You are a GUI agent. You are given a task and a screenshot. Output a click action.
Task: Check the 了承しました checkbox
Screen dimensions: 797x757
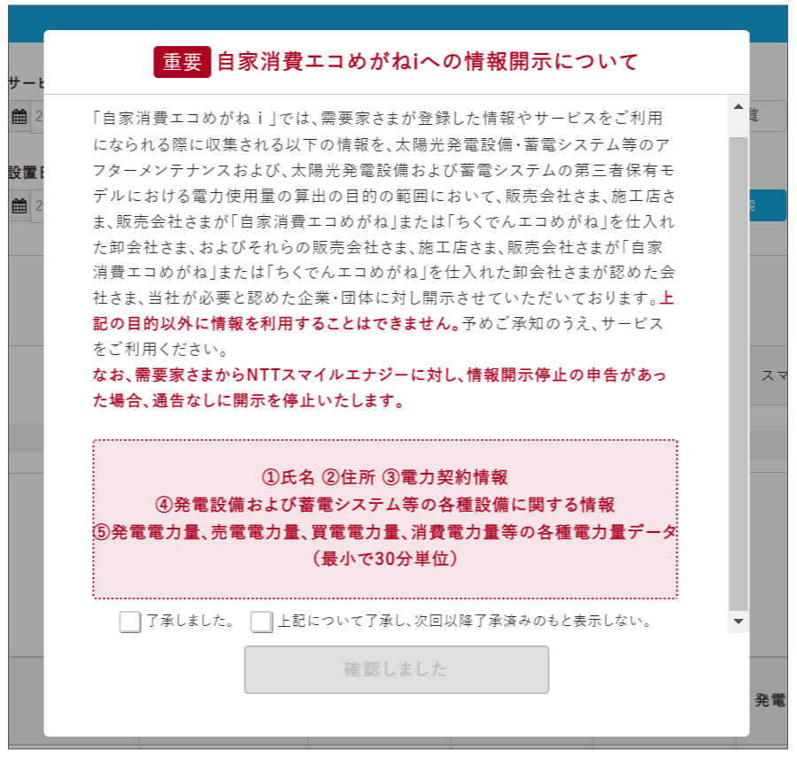pos(130,622)
